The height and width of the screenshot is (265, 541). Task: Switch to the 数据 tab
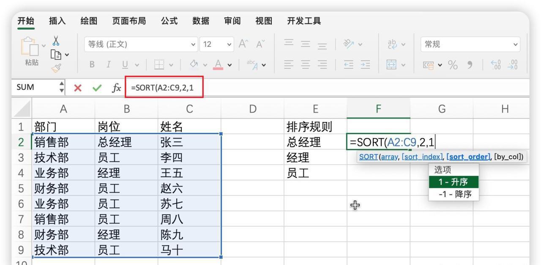201,20
